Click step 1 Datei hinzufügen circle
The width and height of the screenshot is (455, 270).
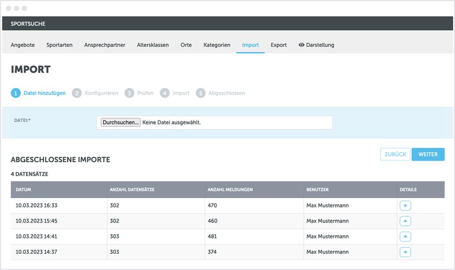pyautogui.click(x=16, y=93)
